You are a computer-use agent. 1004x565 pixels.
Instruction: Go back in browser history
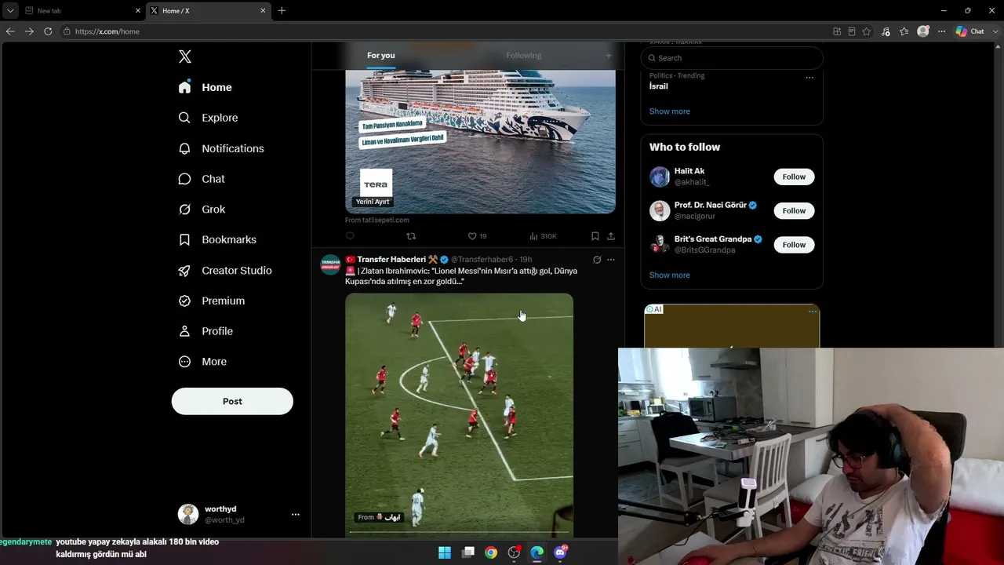10,31
